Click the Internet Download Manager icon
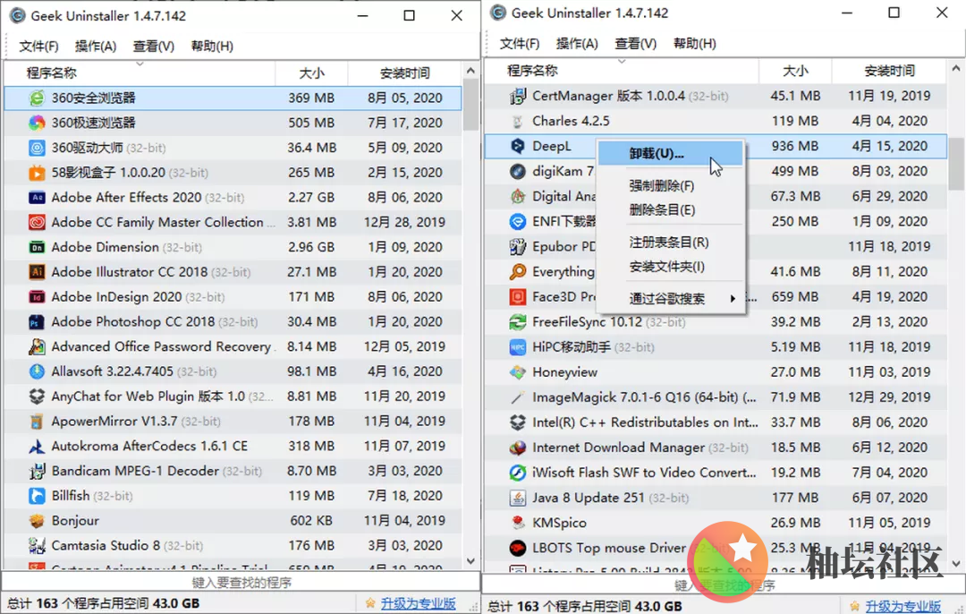 518,448
